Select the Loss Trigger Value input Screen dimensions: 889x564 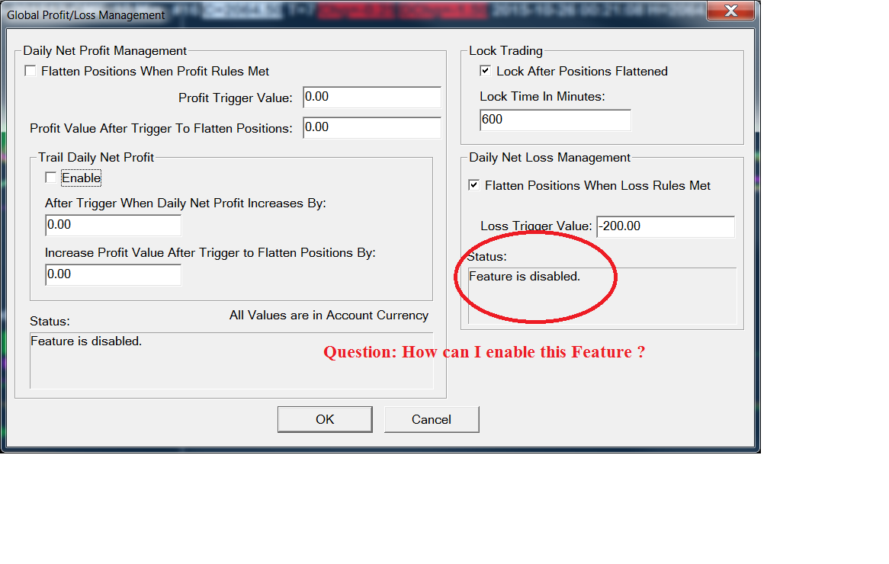[666, 226]
